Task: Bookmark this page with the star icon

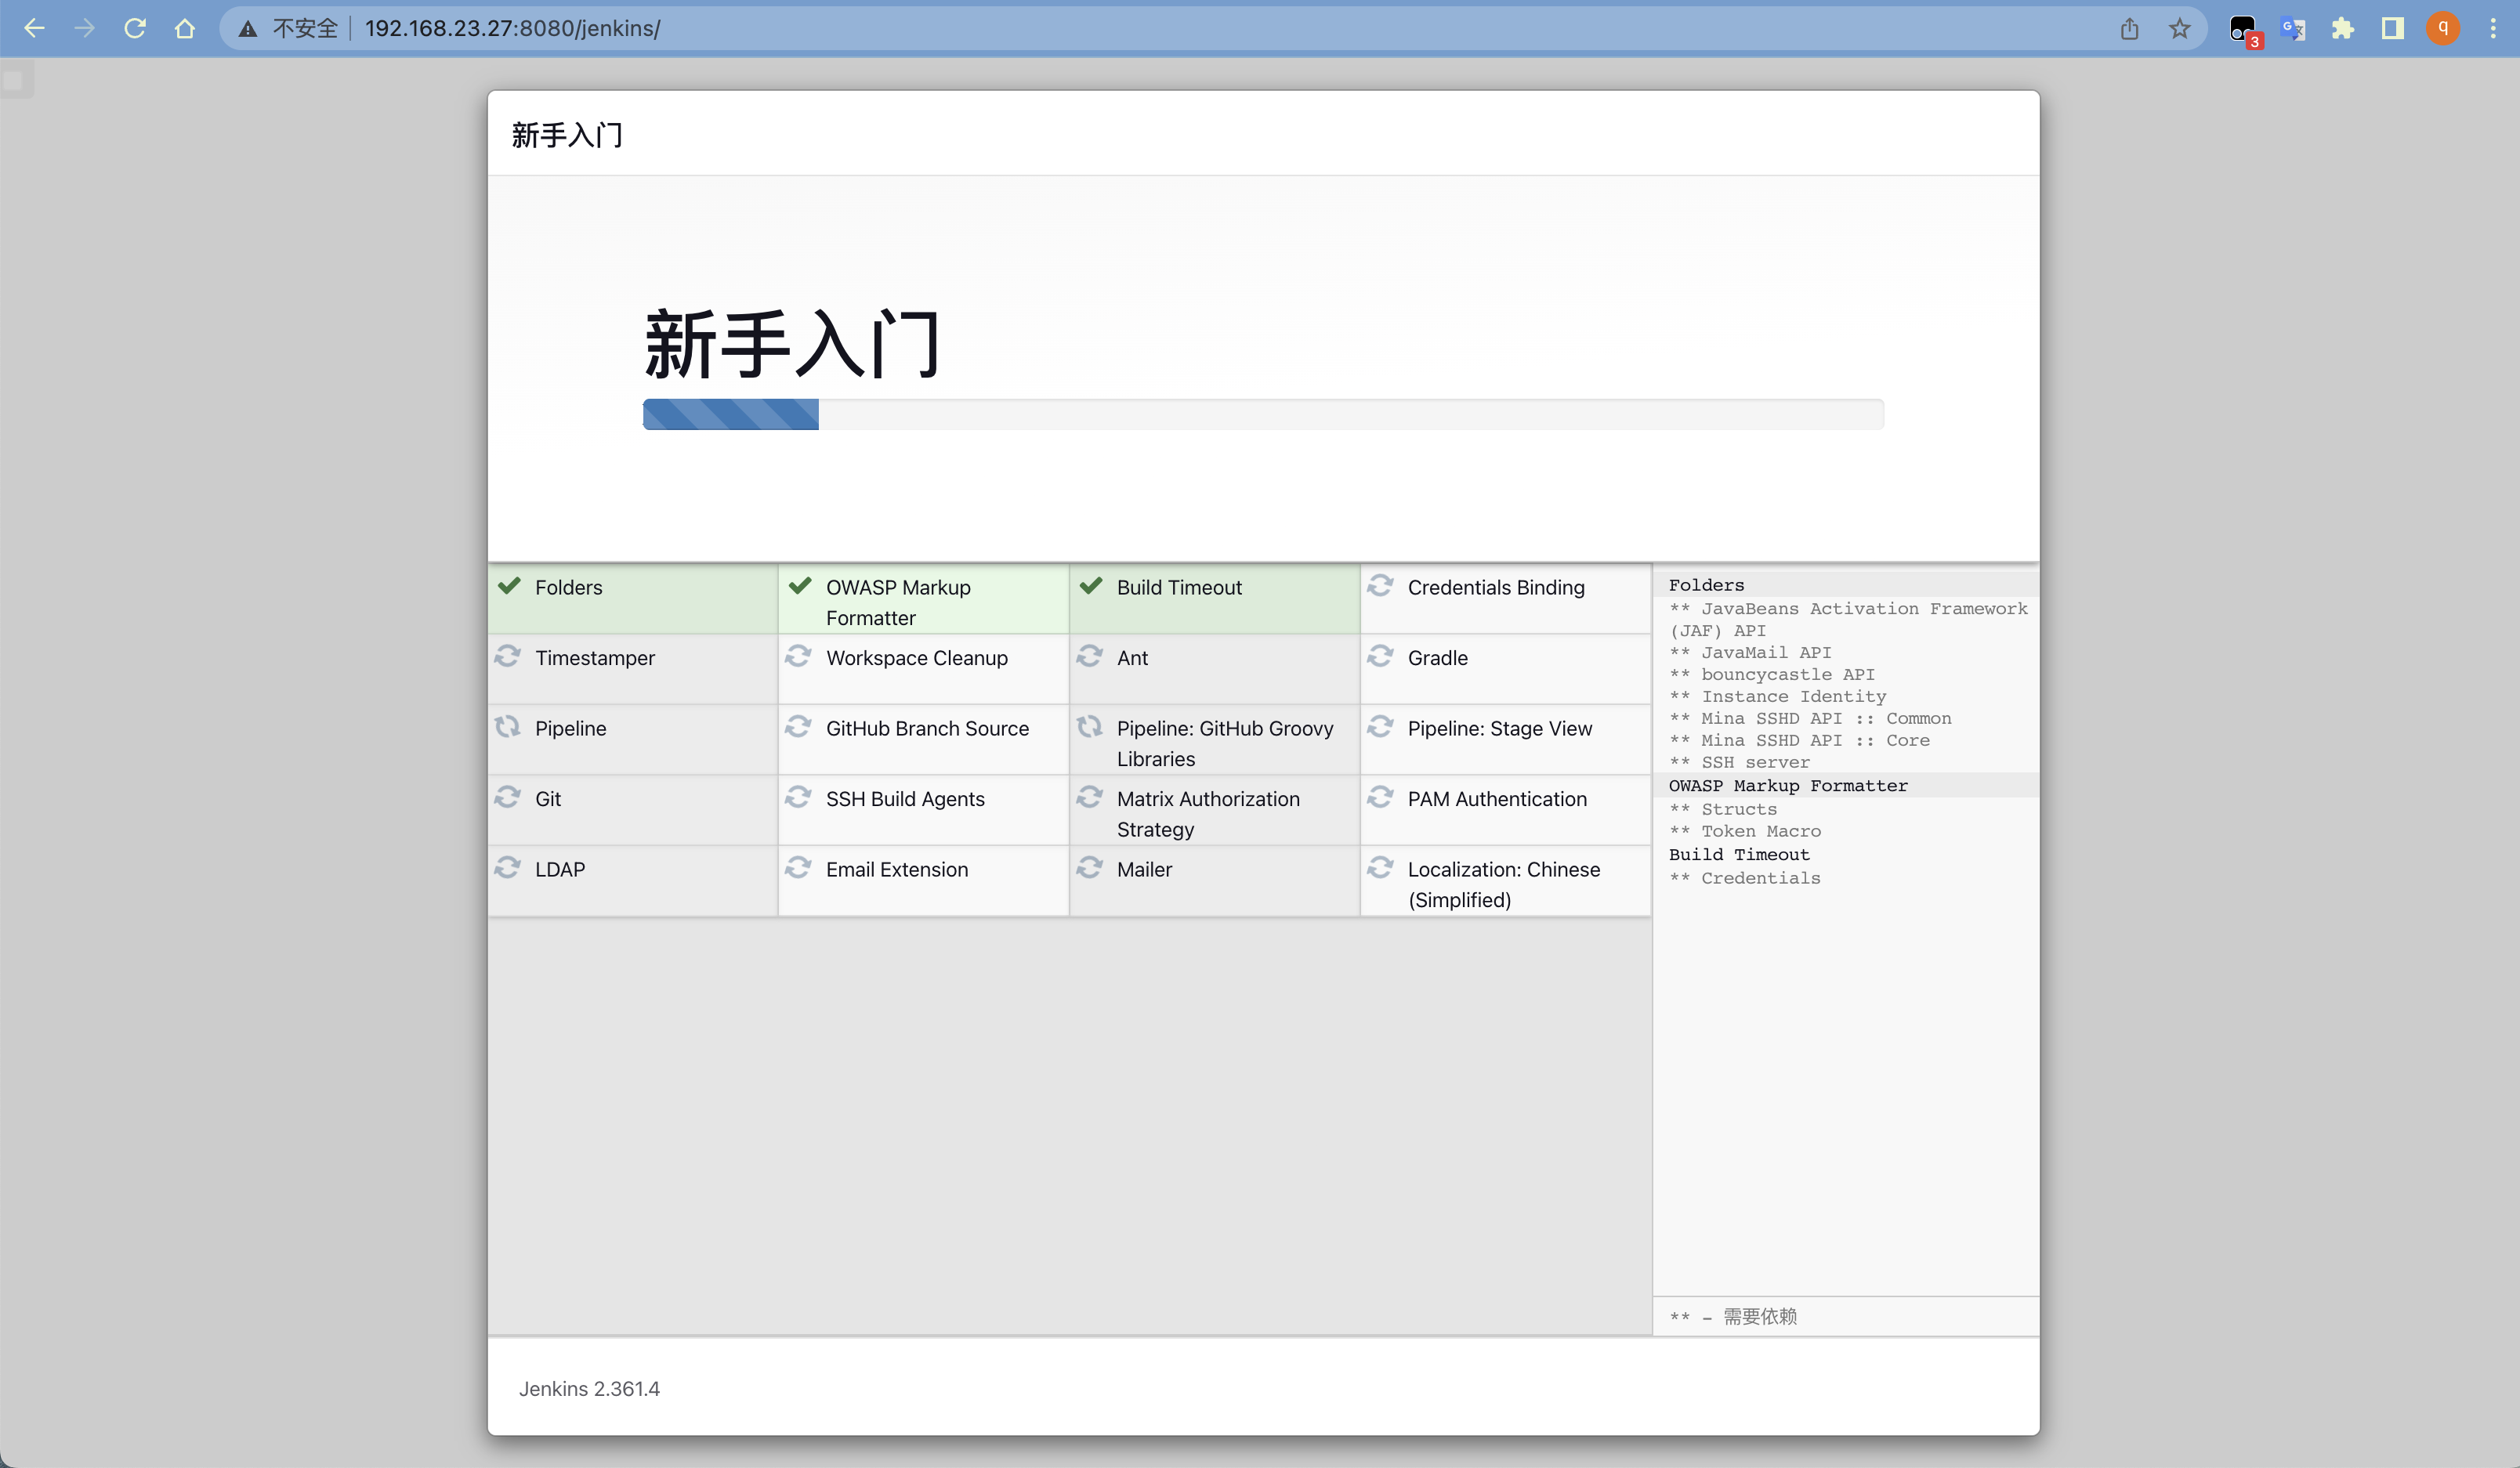Action: click(2180, 28)
